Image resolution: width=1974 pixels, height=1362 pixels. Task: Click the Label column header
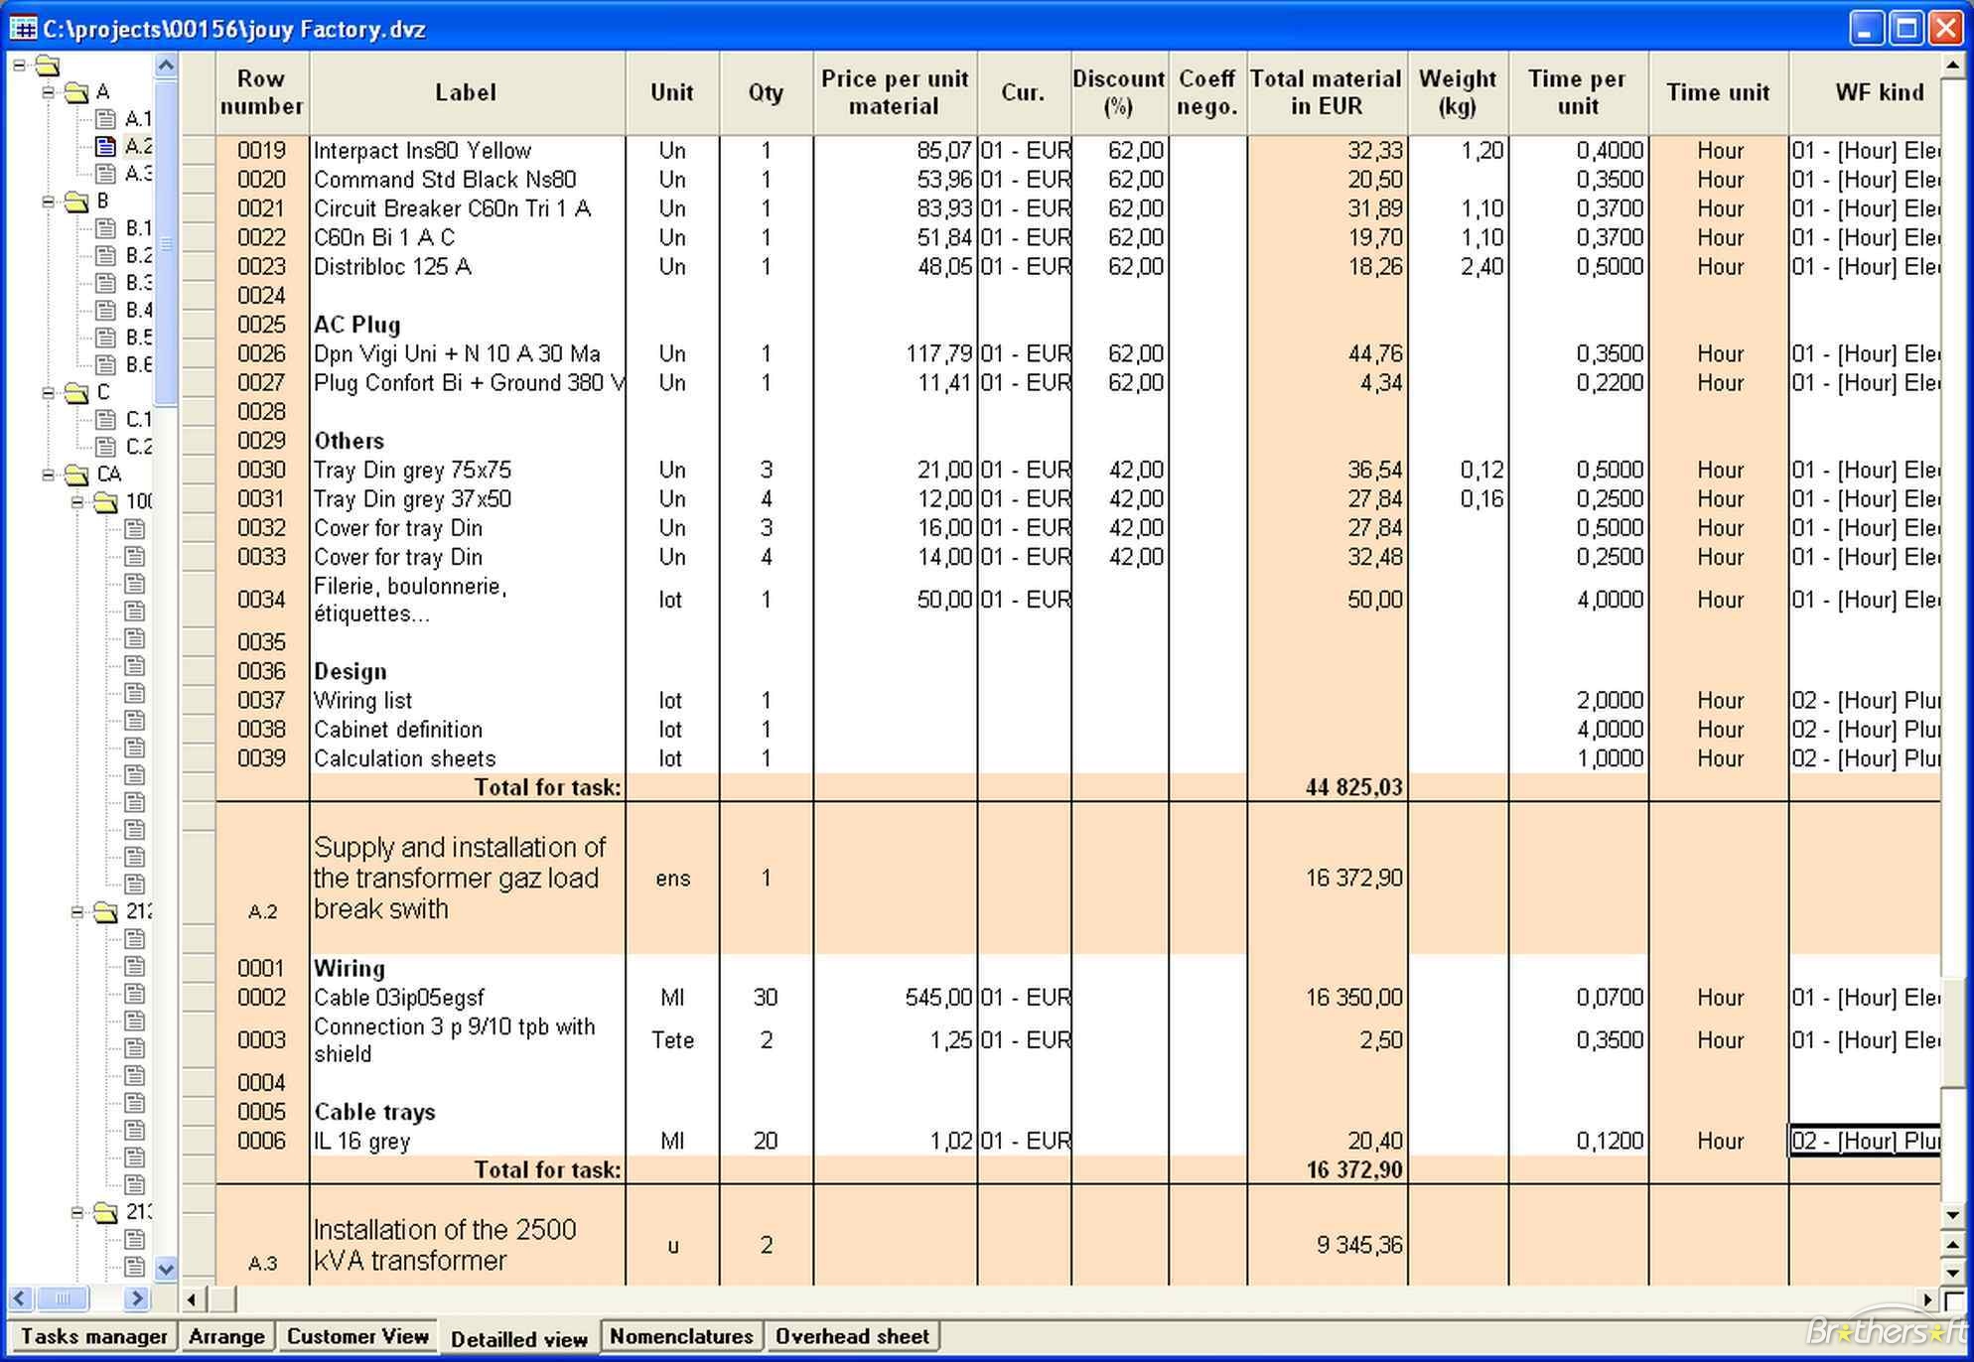(x=467, y=92)
